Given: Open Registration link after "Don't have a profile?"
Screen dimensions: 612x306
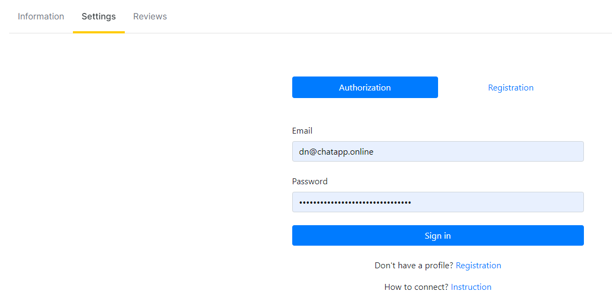Looking at the screenshot, I should pyautogui.click(x=479, y=266).
